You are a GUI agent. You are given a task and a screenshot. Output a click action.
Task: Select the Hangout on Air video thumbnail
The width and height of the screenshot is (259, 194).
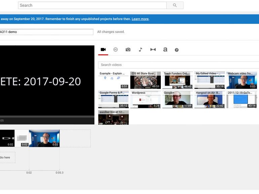click(x=209, y=100)
